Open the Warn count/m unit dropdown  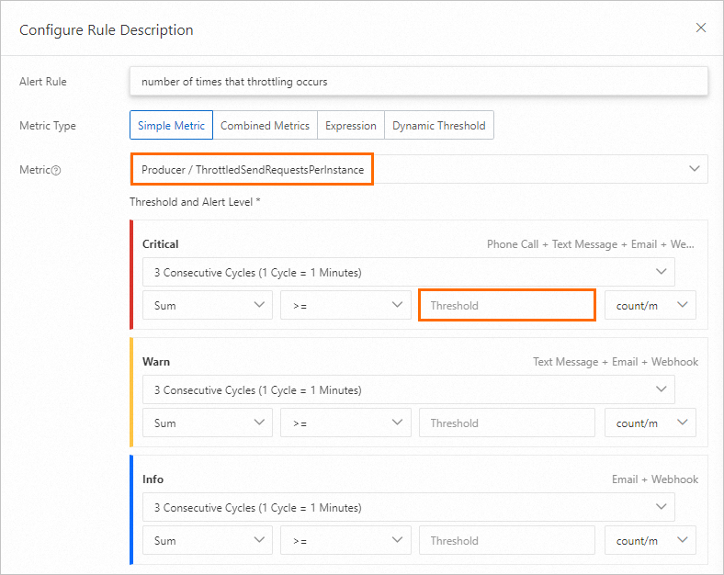(x=650, y=423)
